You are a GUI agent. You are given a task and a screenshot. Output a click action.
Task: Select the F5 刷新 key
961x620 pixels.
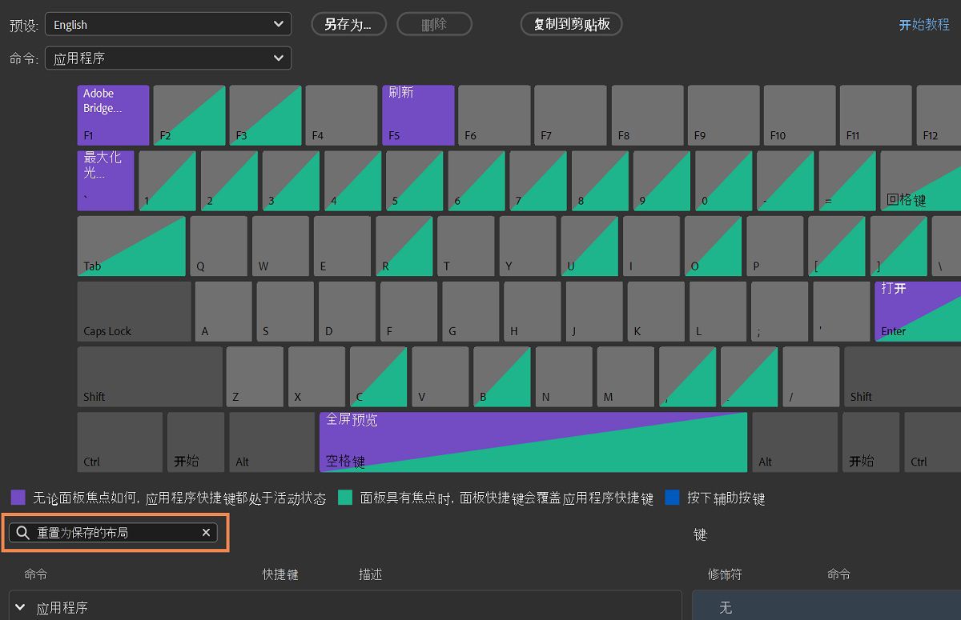pos(418,115)
